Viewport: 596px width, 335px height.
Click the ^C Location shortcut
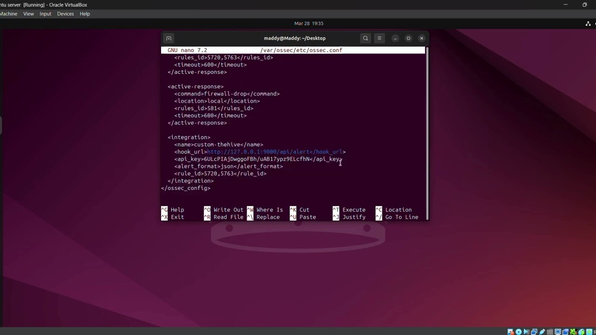coord(394,210)
